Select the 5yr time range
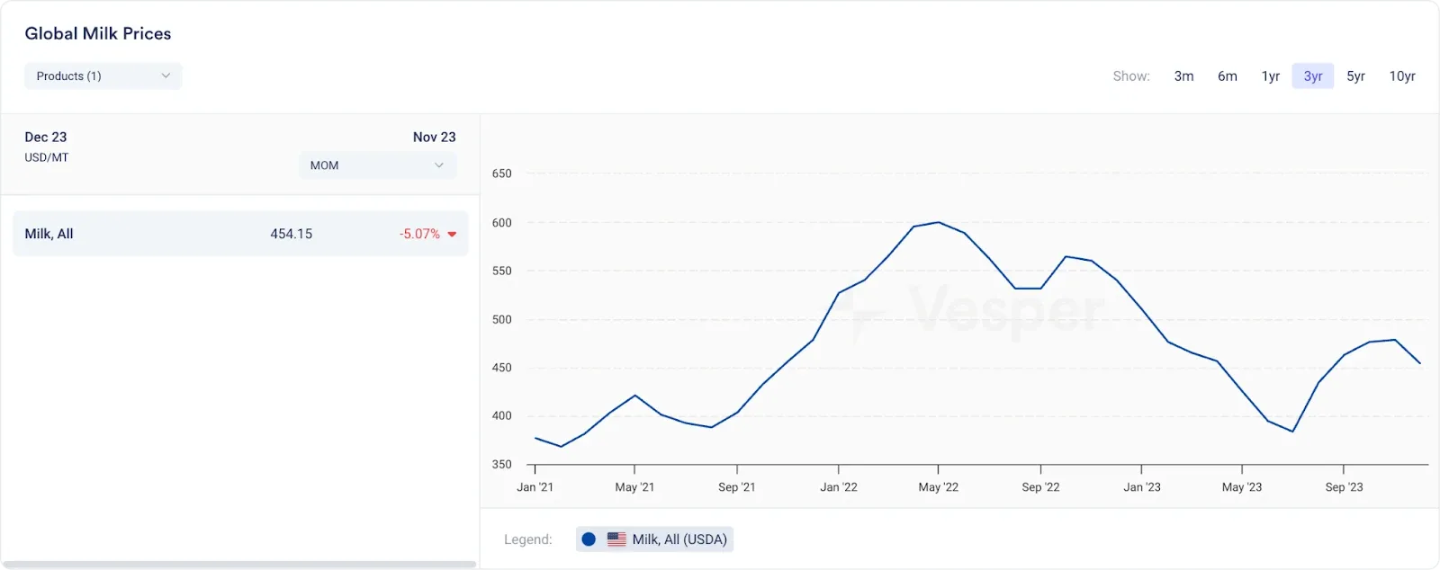This screenshot has width=1440, height=570. (1355, 76)
